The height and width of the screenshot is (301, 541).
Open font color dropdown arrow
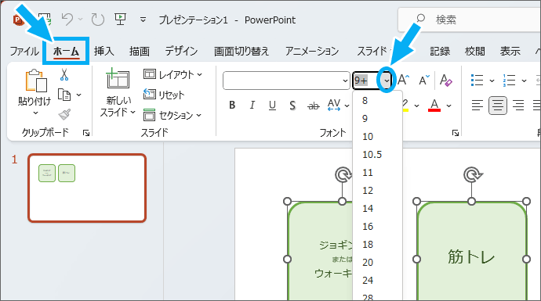[x=449, y=106]
